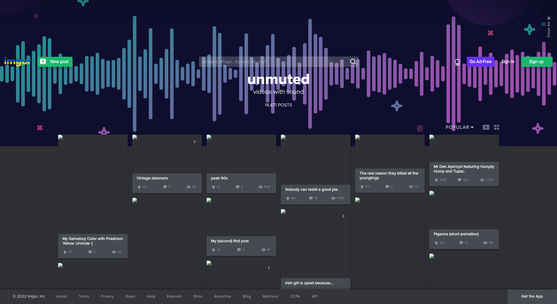Open the Emerald trophy icon

pos(457,62)
